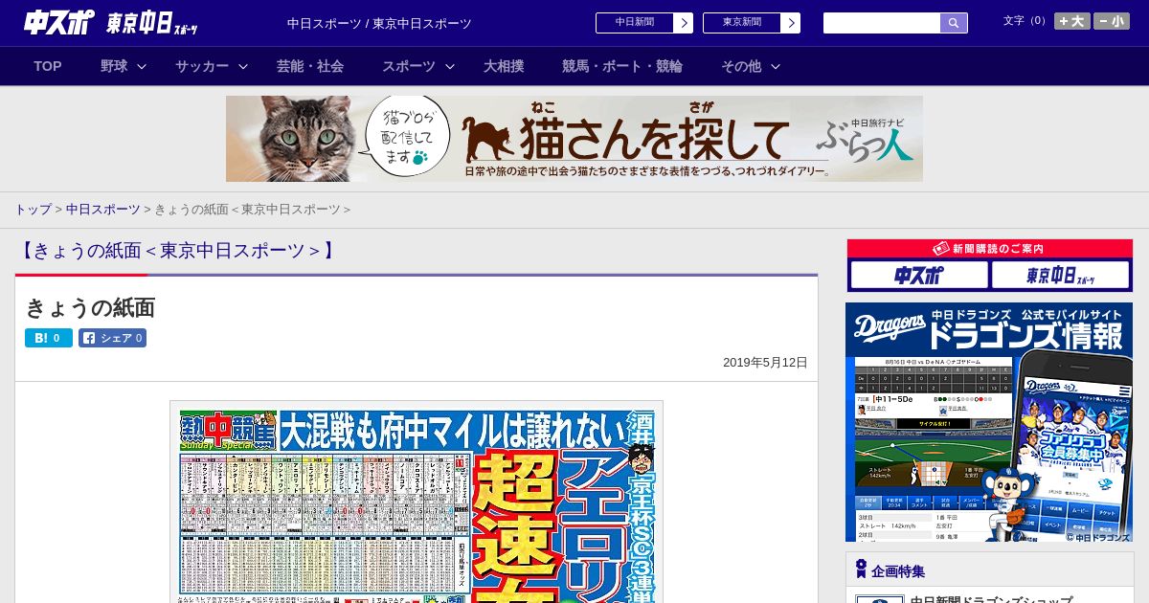
Task: Click the arrow beside 東京新聞
Action: [791, 23]
